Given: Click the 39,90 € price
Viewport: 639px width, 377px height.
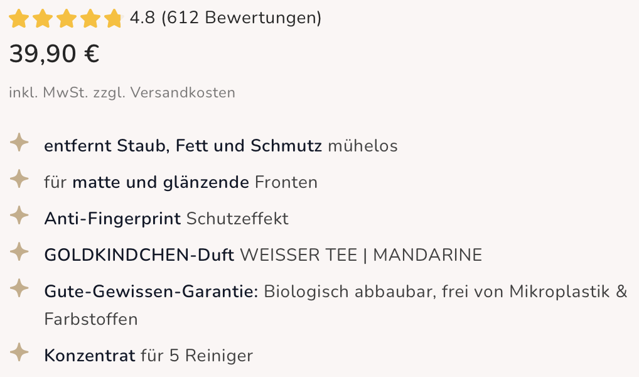Looking at the screenshot, I should tap(54, 54).
